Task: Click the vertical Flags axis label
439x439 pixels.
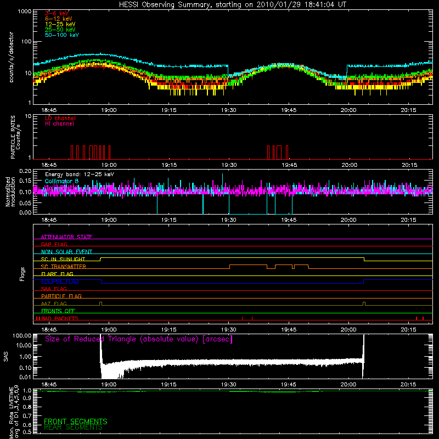Action: pyautogui.click(x=22, y=274)
